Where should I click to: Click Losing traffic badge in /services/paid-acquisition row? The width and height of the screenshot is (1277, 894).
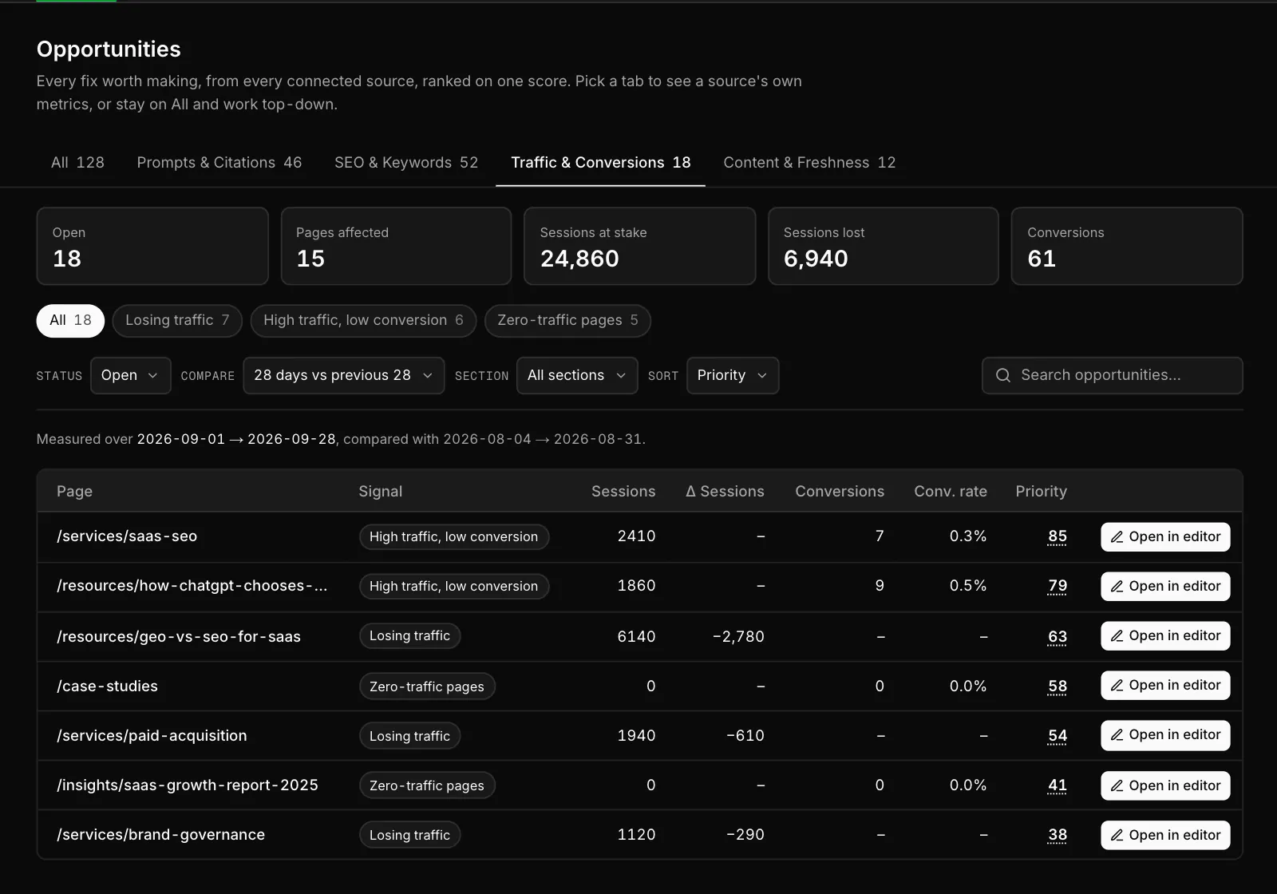pos(409,736)
